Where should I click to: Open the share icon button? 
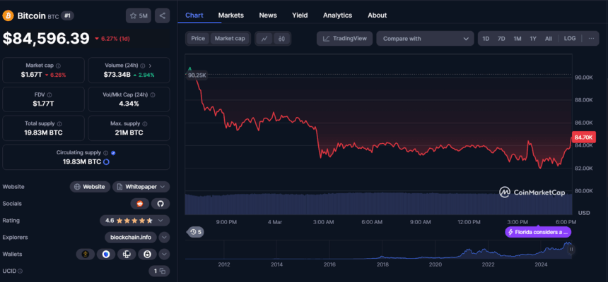(x=162, y=16)
